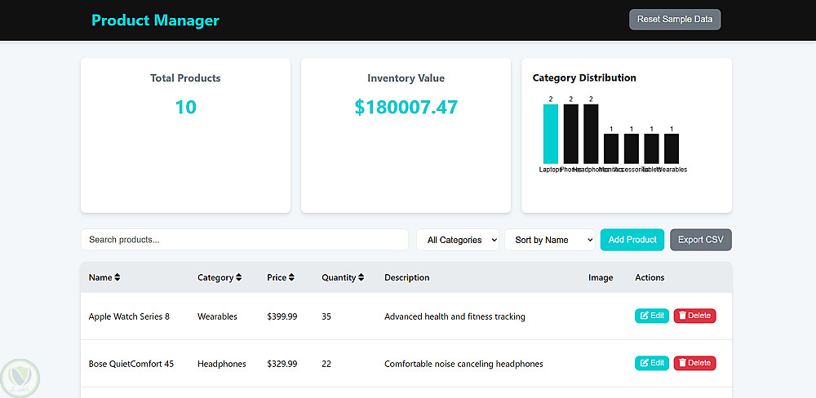Export products with Export CSV

(700, 240)
